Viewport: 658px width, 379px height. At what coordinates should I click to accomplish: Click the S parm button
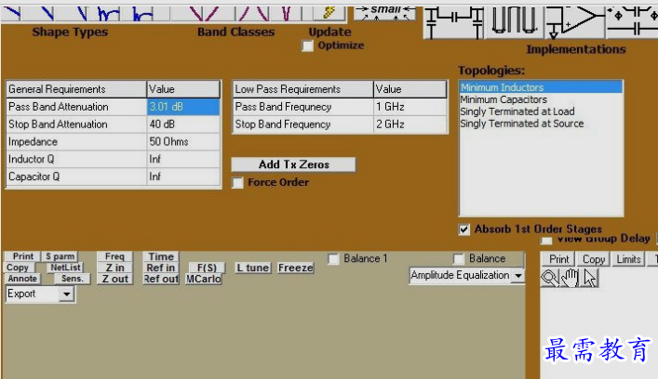(60, 256)
